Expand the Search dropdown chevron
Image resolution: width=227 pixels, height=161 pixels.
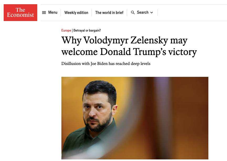tap(152, 13)
